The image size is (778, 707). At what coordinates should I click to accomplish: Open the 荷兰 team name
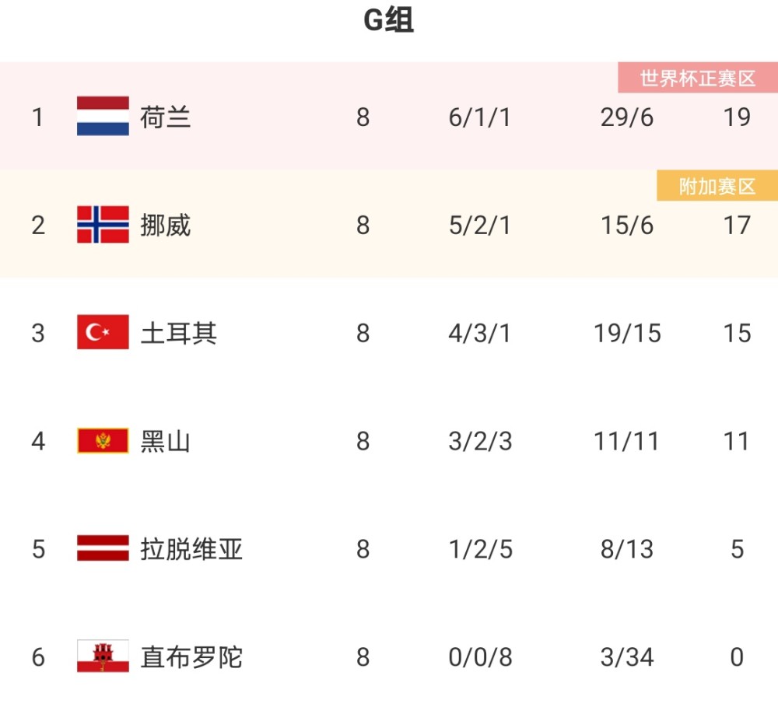click(x=165, y=117)
